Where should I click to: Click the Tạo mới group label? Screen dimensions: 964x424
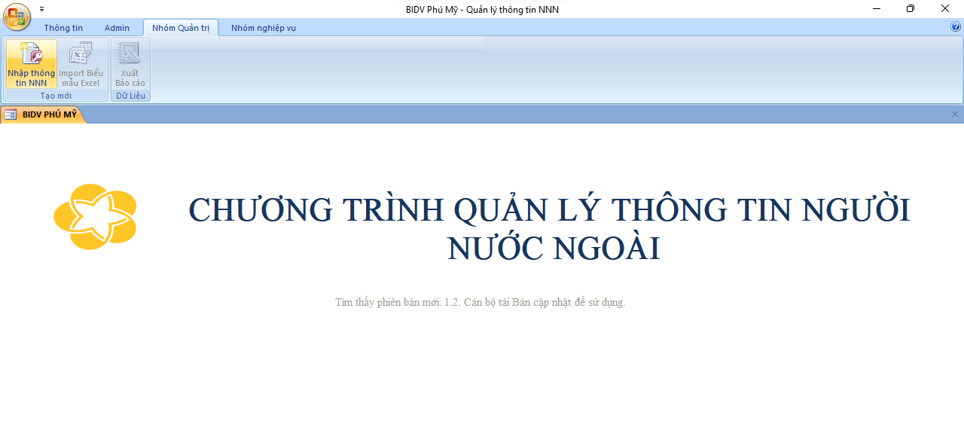click(56, 96)
